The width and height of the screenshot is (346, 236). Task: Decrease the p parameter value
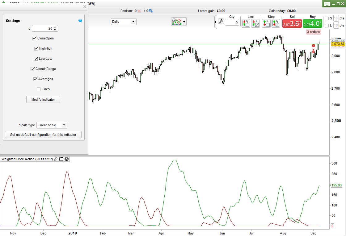click(55, 30)
